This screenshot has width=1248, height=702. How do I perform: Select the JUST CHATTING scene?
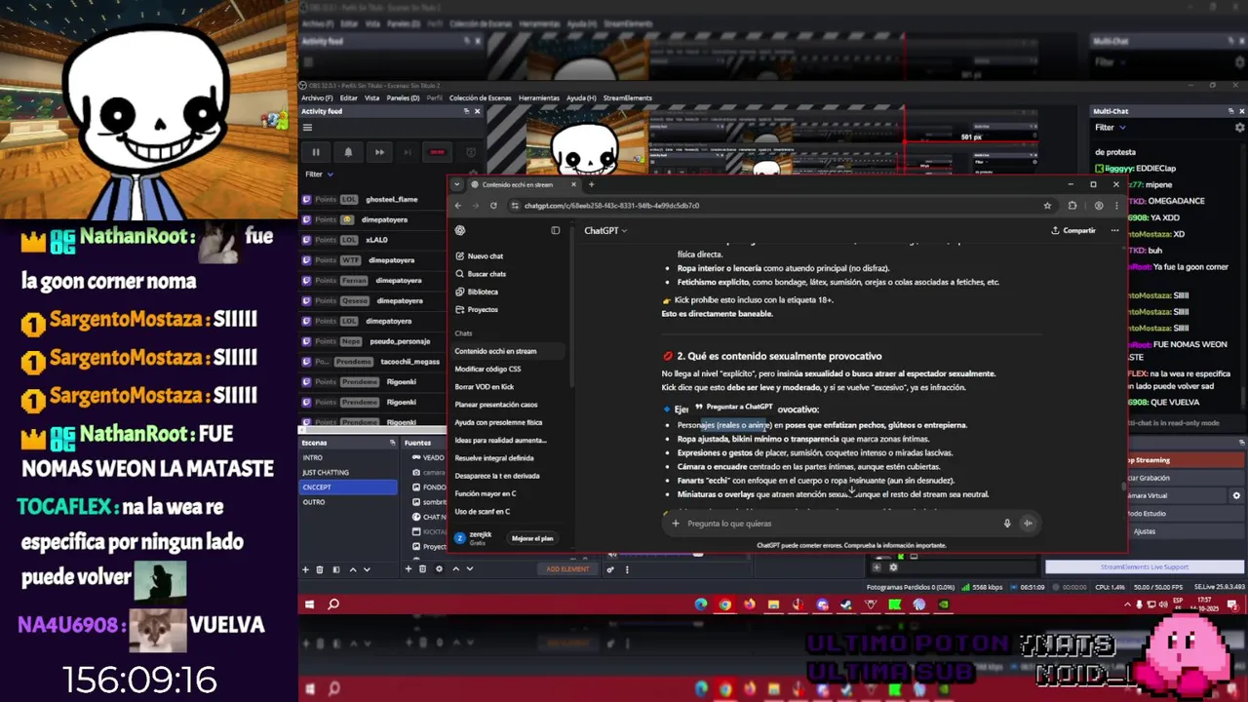pos(348,472)
